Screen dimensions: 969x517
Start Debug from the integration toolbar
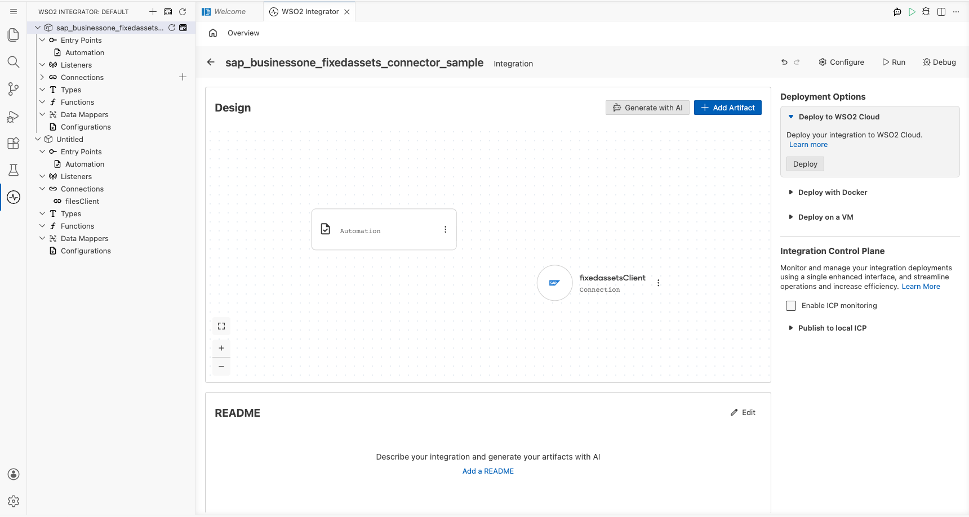click(x=939, y=63)
